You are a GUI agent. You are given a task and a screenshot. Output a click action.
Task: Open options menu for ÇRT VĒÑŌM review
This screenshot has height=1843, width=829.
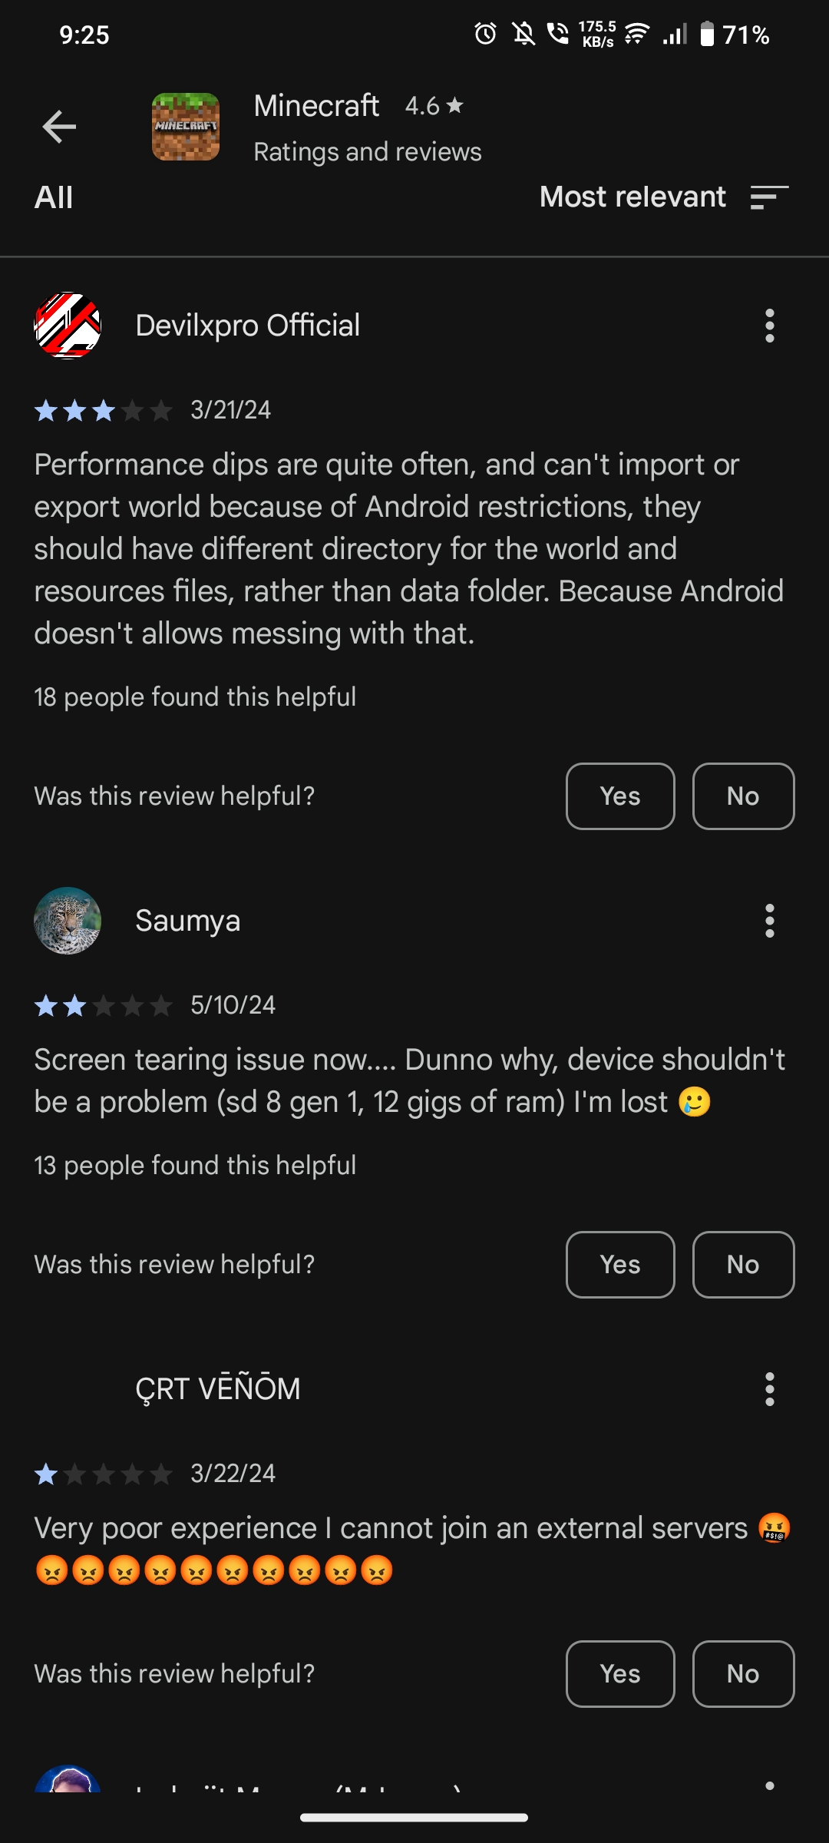coord(769,1389)
